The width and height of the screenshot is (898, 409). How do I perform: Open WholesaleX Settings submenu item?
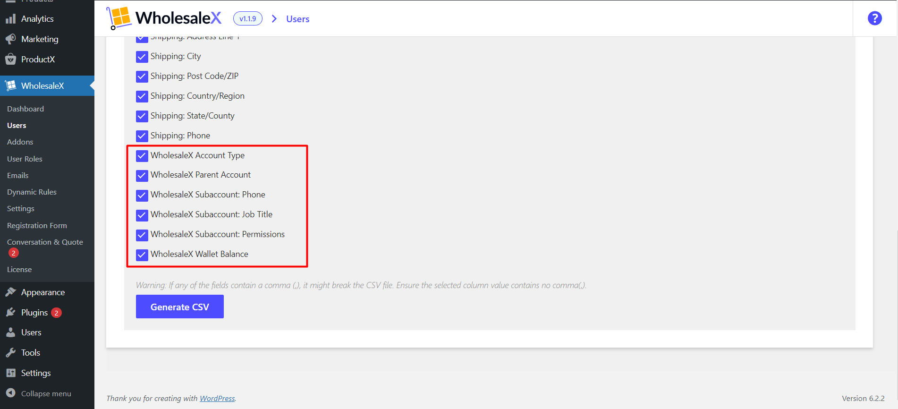coord(21,208)
